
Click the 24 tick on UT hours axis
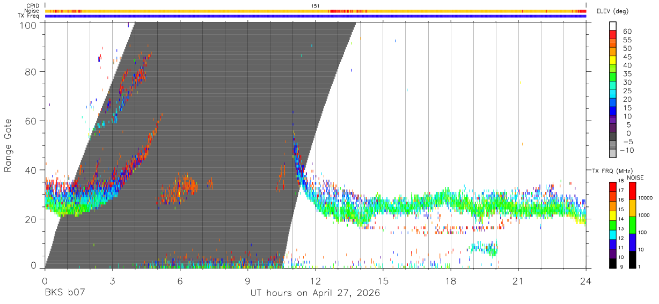[586, 280]
